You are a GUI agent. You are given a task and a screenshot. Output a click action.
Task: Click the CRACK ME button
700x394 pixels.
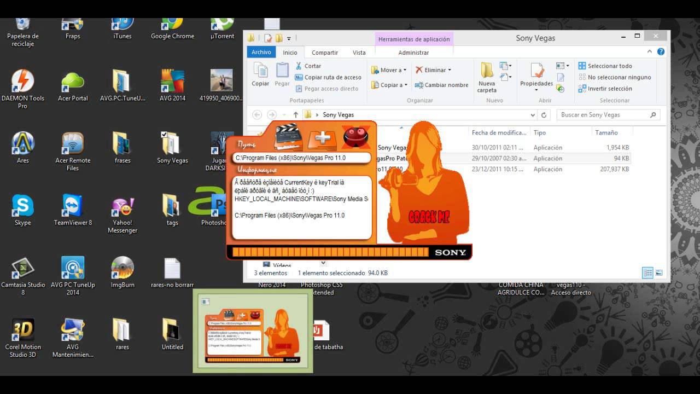pos(428,217)
